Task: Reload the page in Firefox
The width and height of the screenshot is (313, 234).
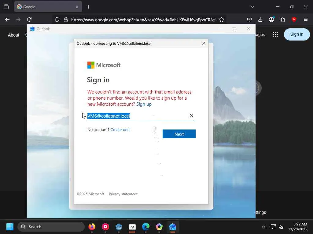Action: click(29, 19)
